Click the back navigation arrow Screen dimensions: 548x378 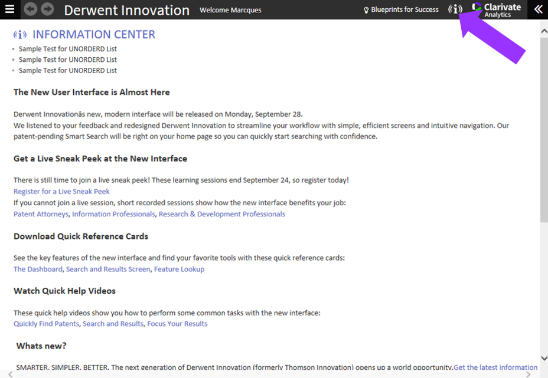31,9
